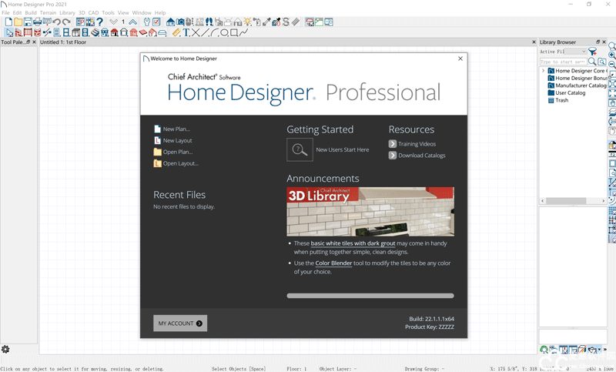Click the library search magnifier icon
The height and width of the screenshot is (372, 616).
point(592,62)
